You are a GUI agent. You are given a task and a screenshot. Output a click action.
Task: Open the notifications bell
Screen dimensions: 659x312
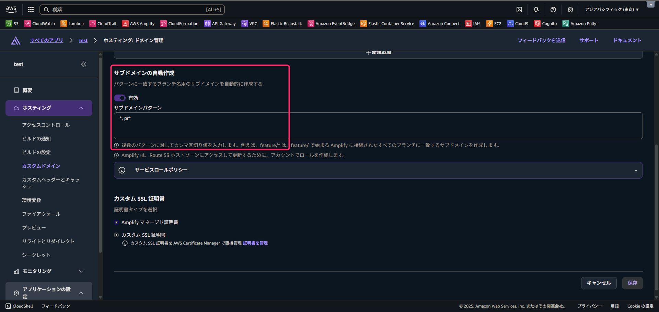(x=536, y=10)
